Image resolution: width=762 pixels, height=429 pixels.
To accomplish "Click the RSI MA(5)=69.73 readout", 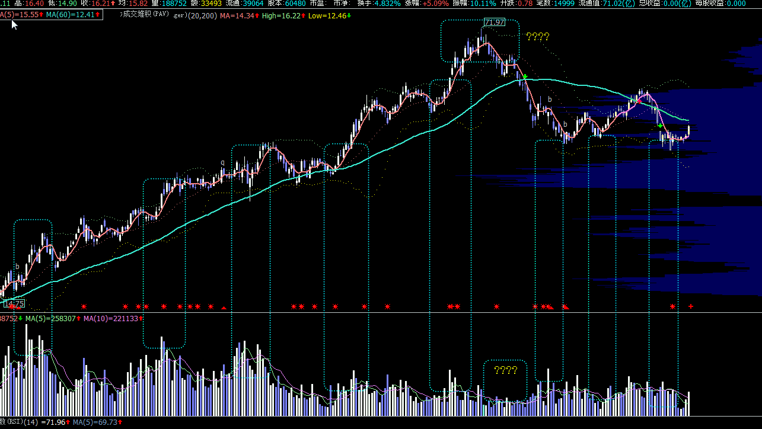I will [x=97, y=422].
